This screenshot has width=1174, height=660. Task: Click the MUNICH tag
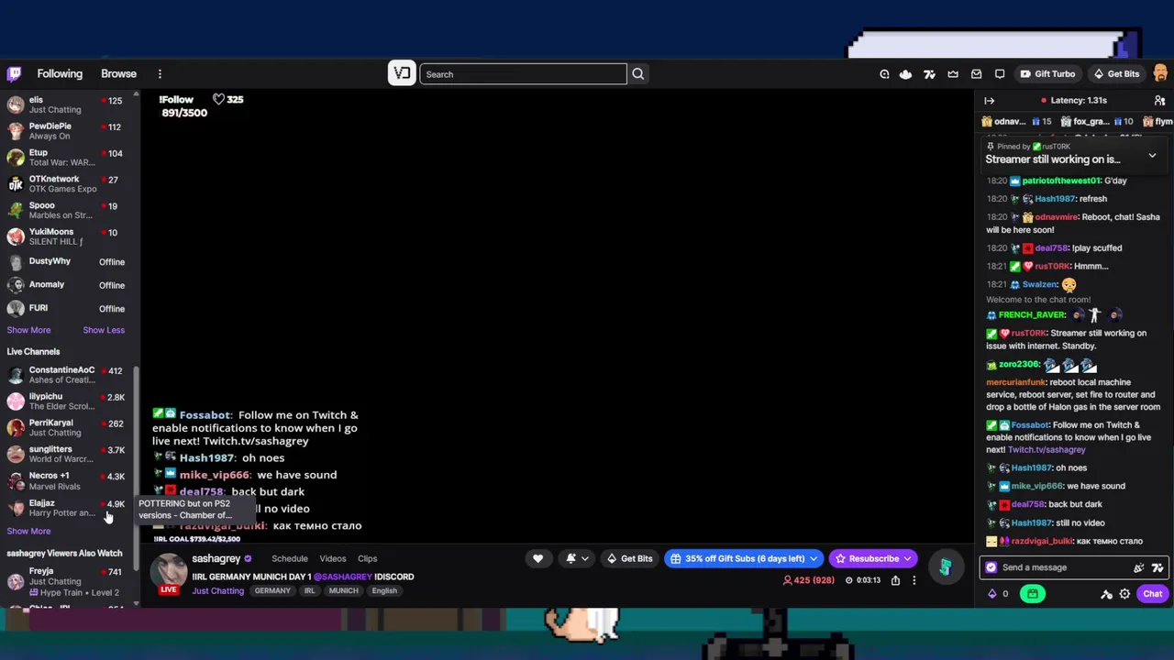pyautogui.click(x=343, y=591)
